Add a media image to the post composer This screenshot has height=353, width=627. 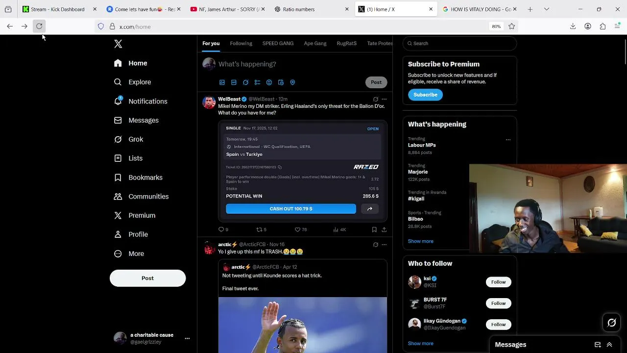click(222, 82)
